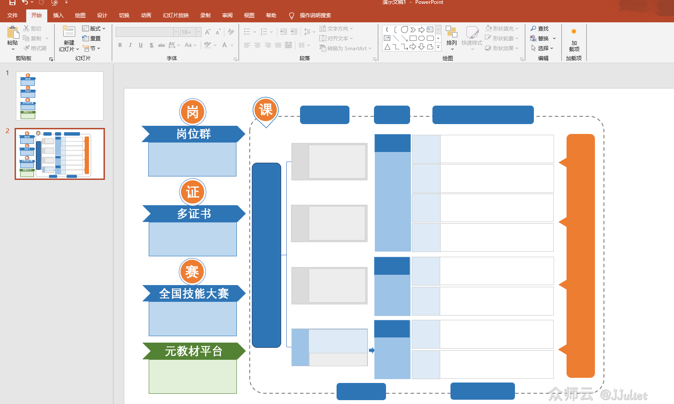Click Clear All Formatting eraser icon

coord(231,32)
